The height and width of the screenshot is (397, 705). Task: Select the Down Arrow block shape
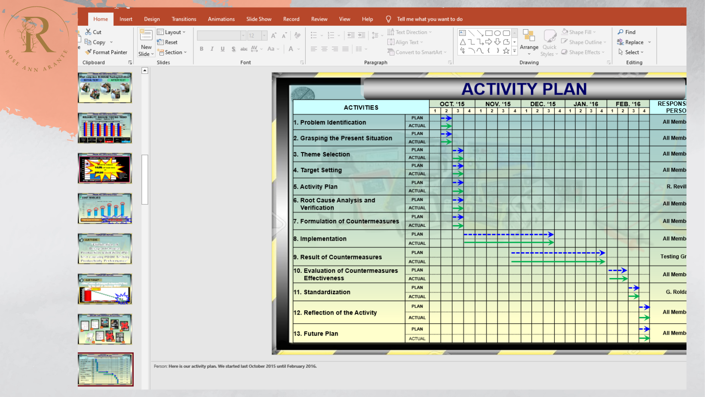(497, 42)
